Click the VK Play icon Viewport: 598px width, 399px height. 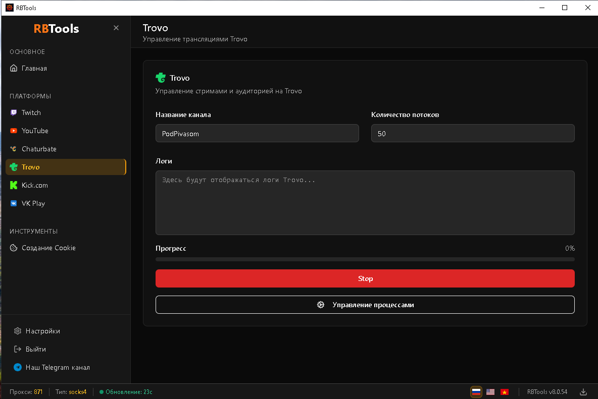pyautogui.click(x=14, y=203)
